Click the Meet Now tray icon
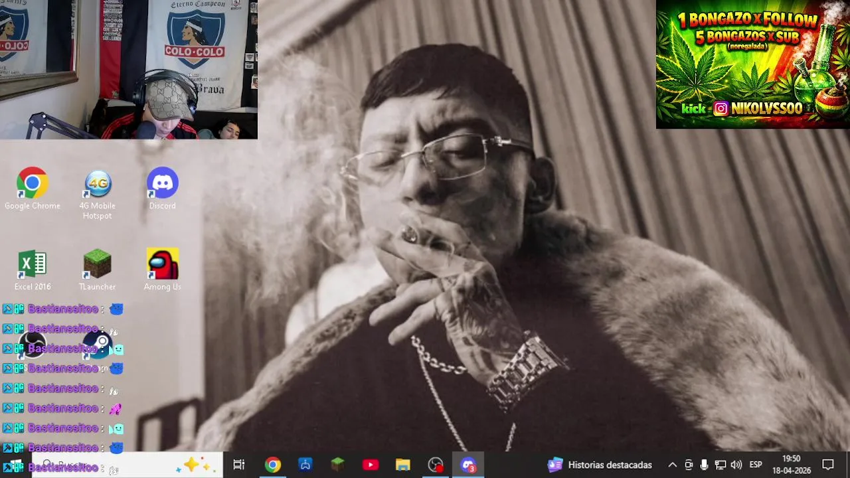The height and width of the screenshot is (478, 850). 689,465
